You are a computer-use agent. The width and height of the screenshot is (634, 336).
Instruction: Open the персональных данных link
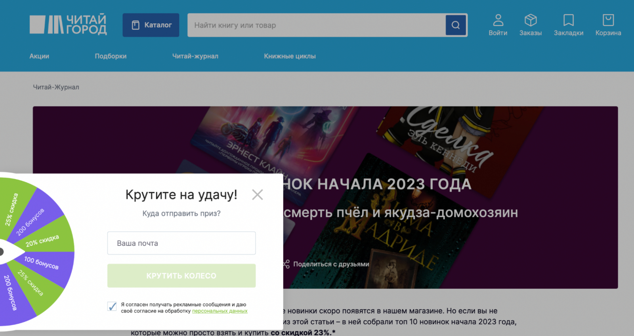220,311
